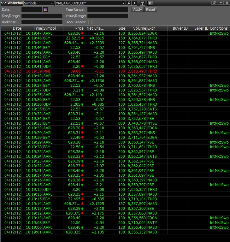Click volume 3,710,004 in BATY row
The image size is (230, 242).
point(137,223)
